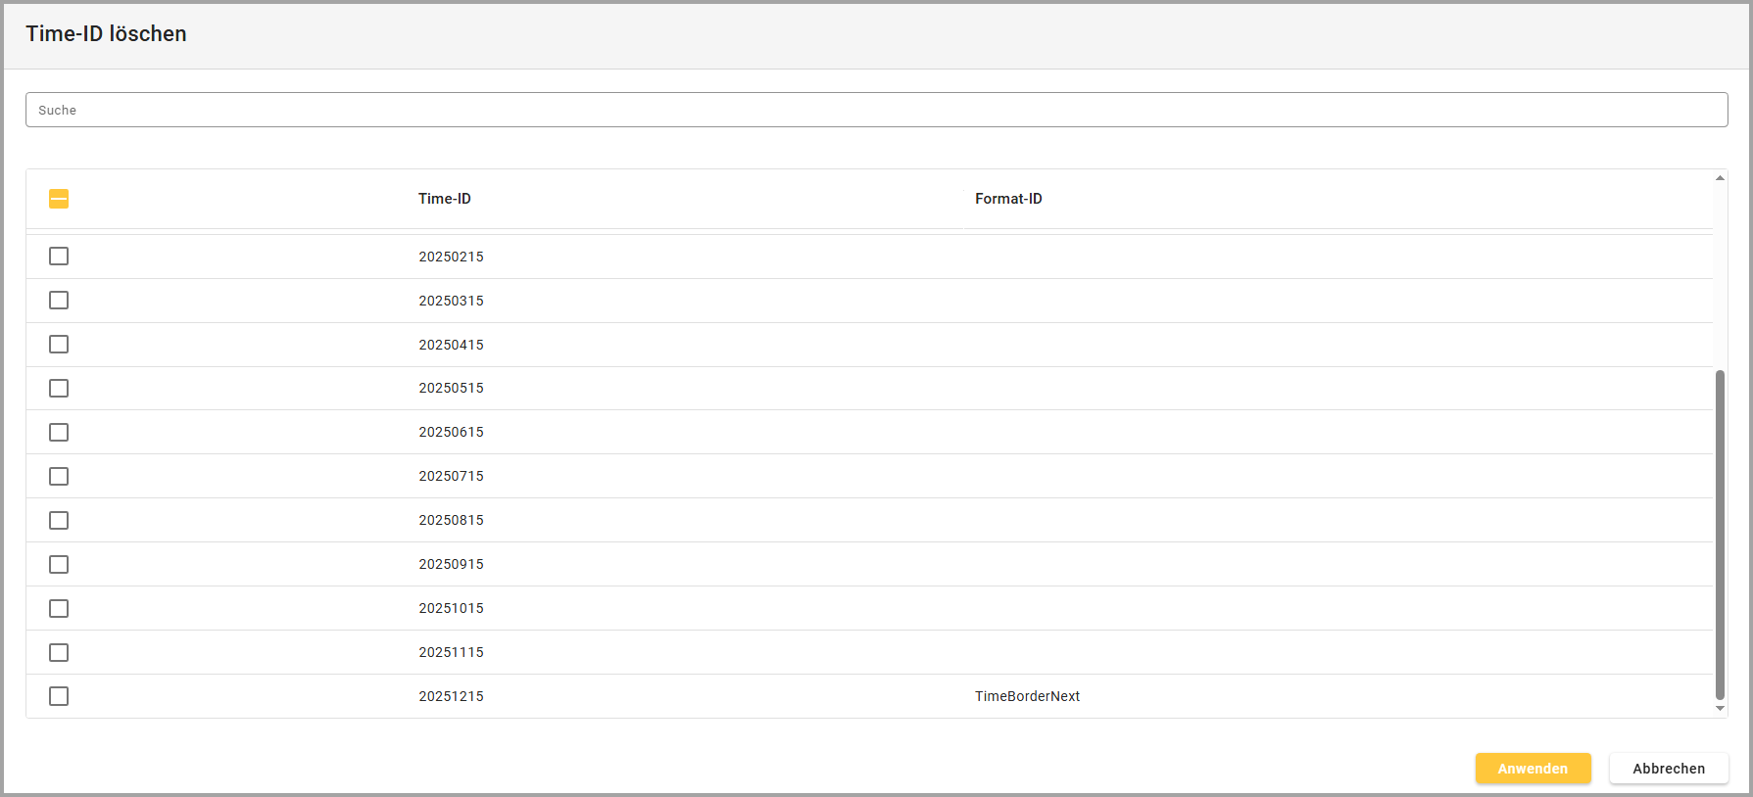
Task: Check the row 20250715 checkbox
Action: click(x=59, y=477)
